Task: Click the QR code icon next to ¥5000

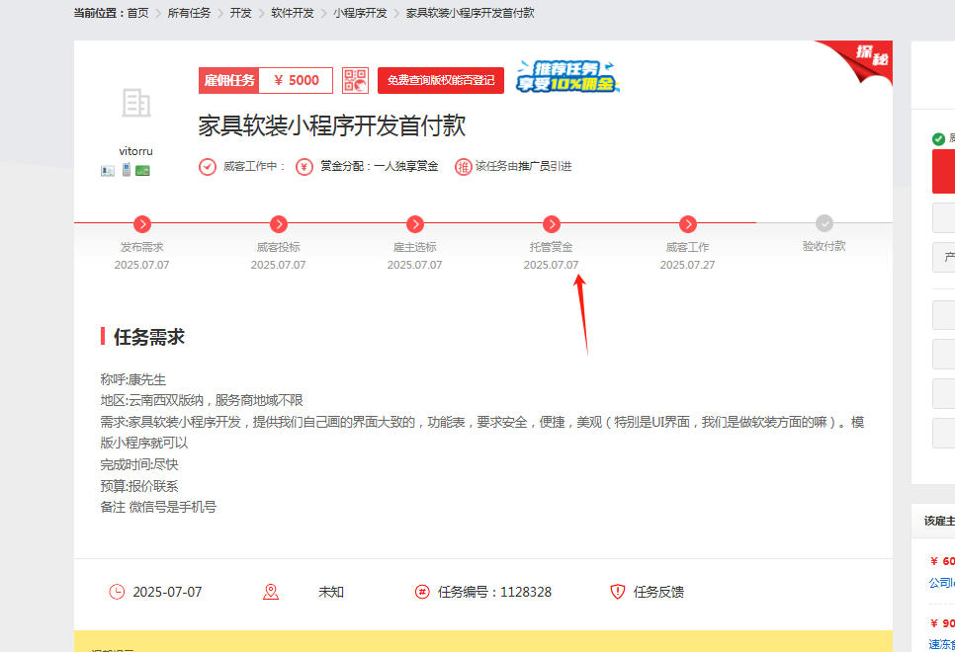Action: click(x=354, y=80)
